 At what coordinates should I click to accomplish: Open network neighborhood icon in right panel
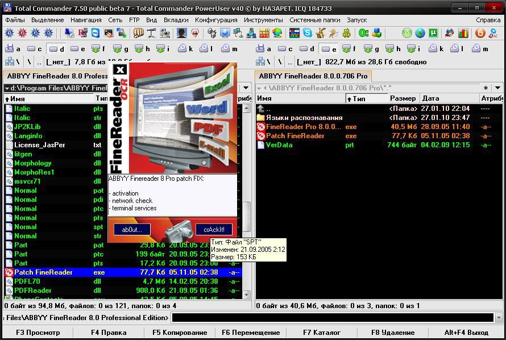tap(260, 61)
